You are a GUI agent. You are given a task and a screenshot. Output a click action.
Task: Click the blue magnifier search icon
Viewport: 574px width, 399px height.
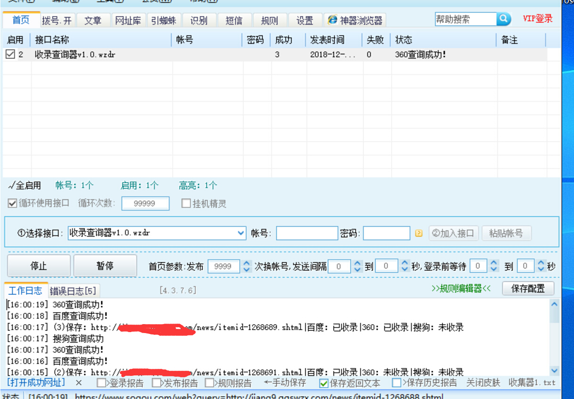click(503, 19)
